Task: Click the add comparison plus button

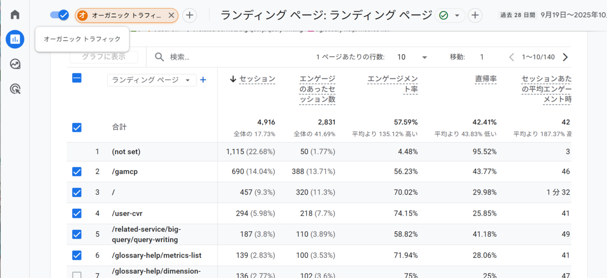Action: (189, 15)
